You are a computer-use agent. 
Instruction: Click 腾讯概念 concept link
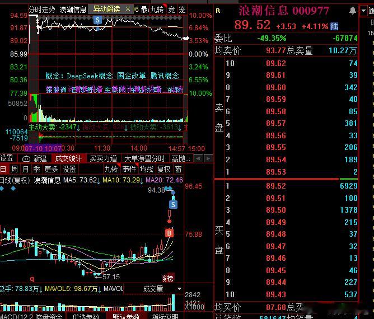[x=165, y=76]
